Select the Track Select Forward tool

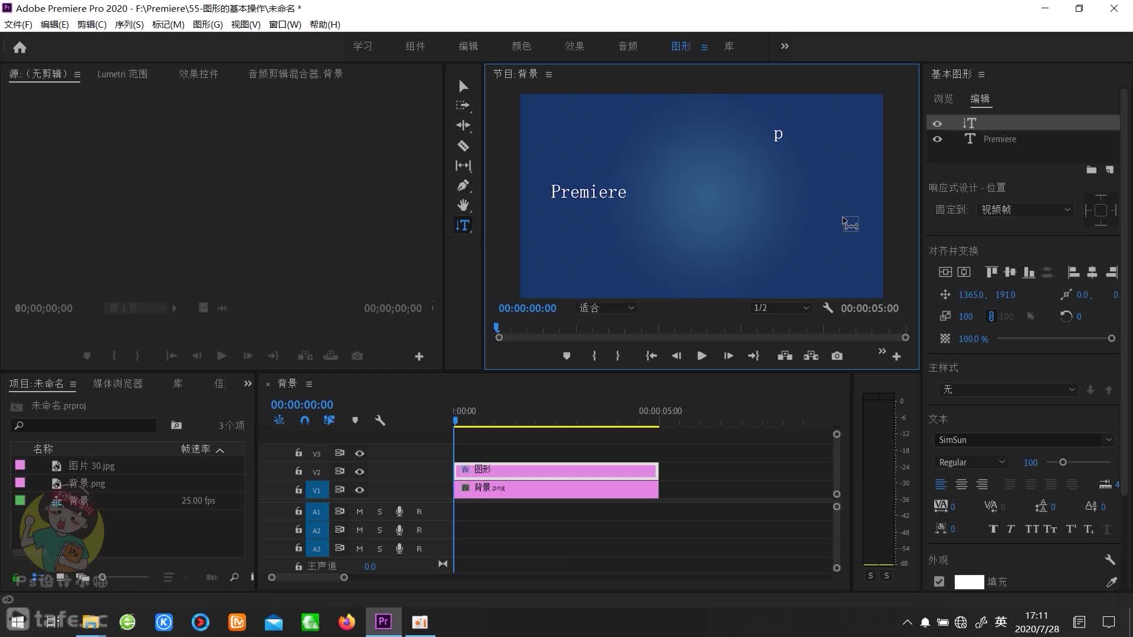pos(463,106)
